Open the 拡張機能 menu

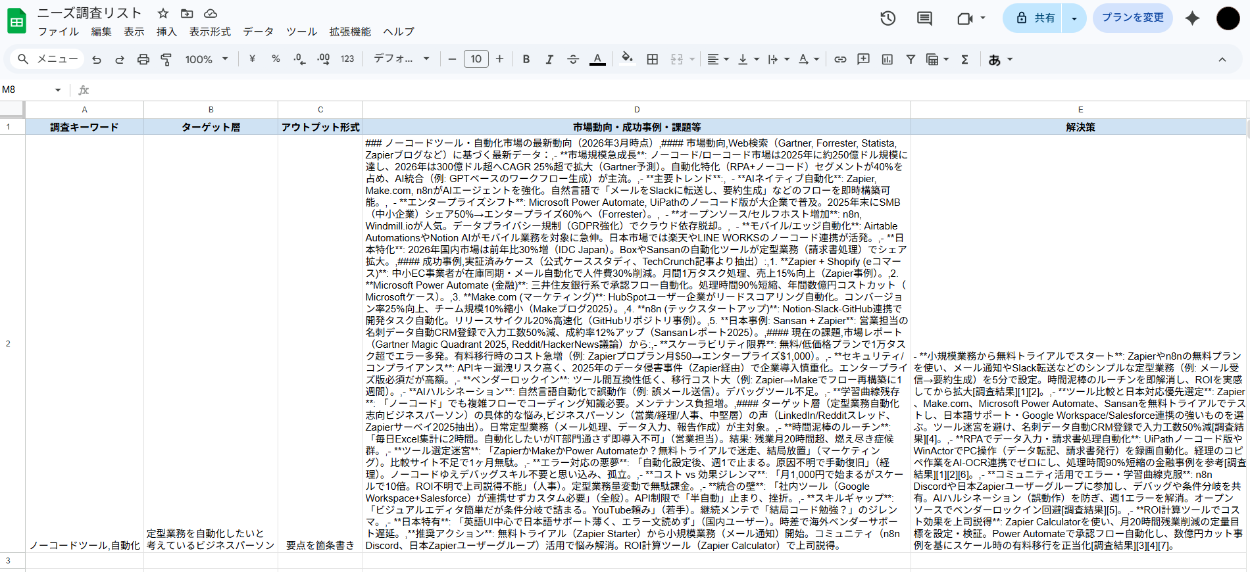350,32
